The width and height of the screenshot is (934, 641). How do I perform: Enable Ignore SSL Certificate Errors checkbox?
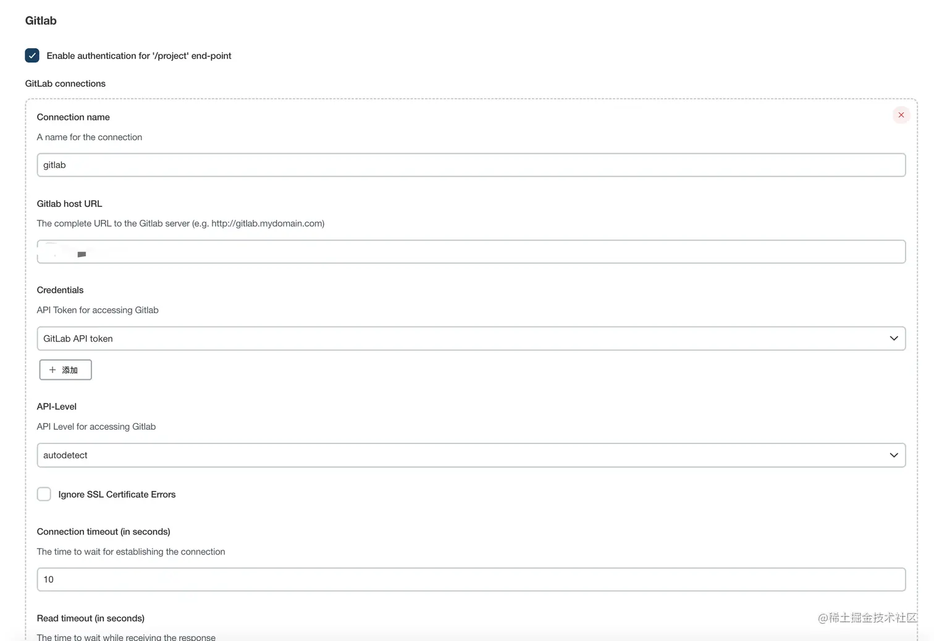[44, 494]
